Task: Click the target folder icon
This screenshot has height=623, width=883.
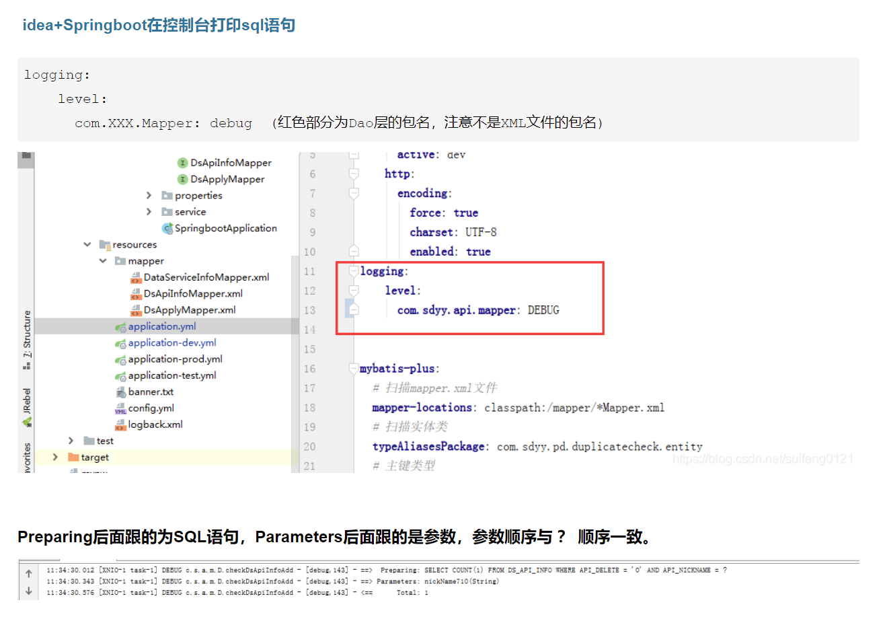Action: [73, 457]
